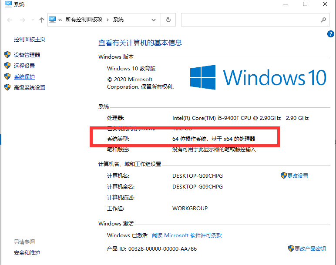
Task: Open 安全和维护 link
Action: 27,253
